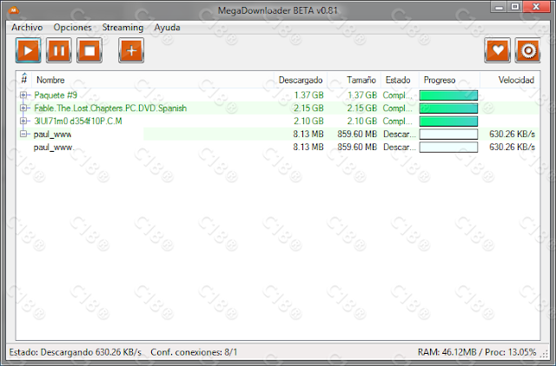The image size is (556, 366).
Task: Select the Paquete #9 row name
Action: point(56,95)
